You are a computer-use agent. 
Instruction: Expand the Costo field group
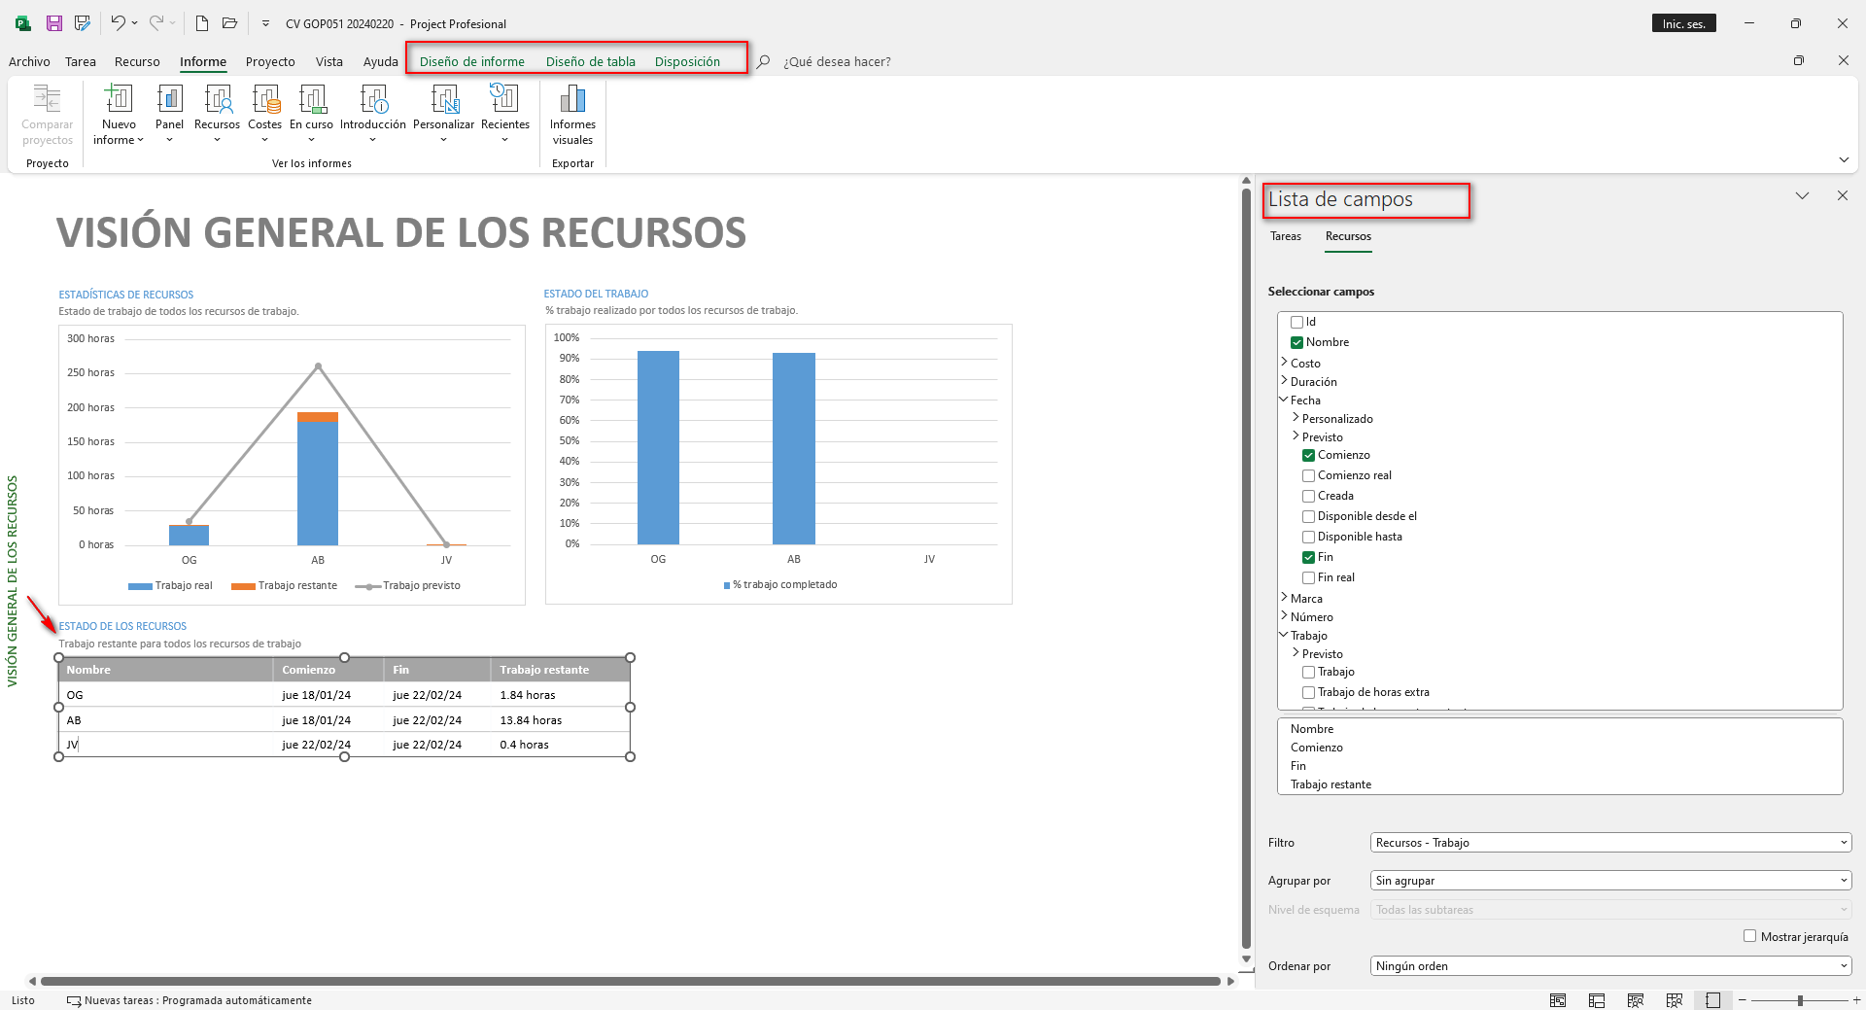[x=1284, y=363]
